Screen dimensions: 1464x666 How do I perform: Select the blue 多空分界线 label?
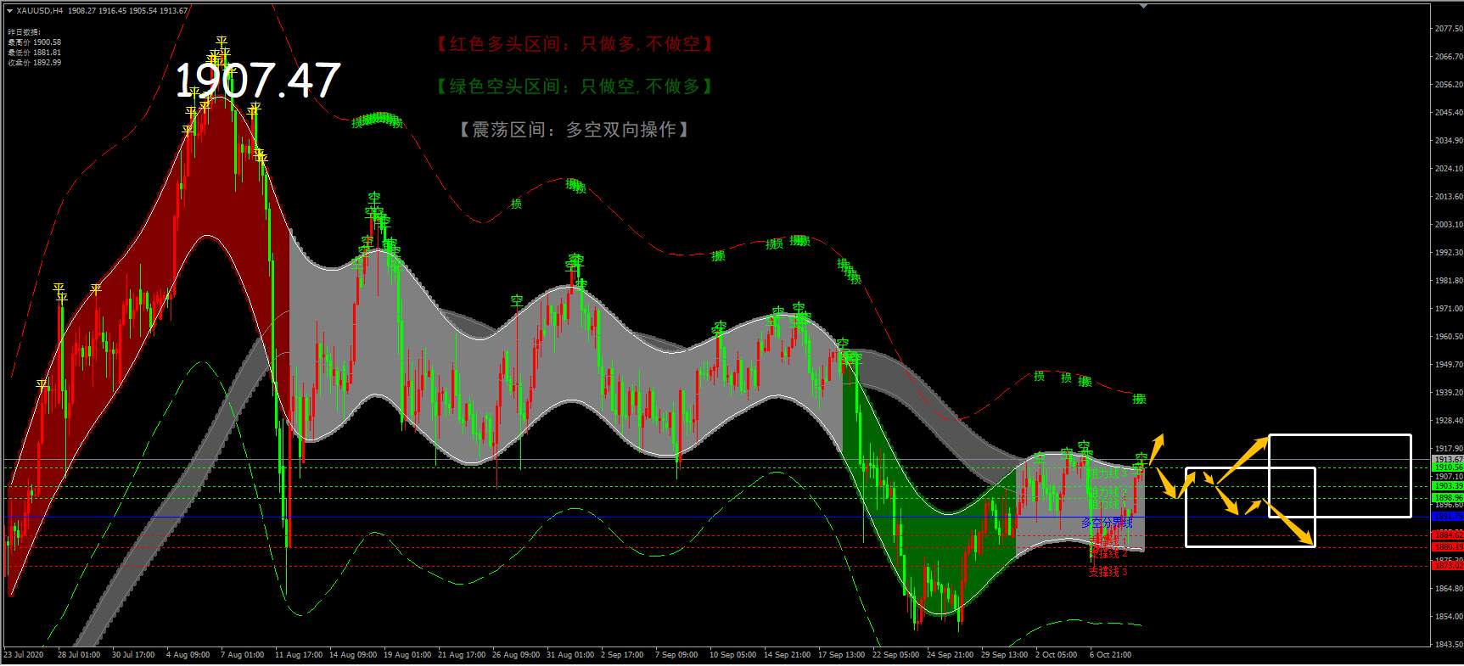1107,523
